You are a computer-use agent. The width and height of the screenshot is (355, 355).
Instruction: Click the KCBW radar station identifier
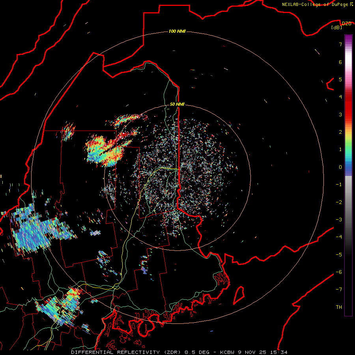228,352
